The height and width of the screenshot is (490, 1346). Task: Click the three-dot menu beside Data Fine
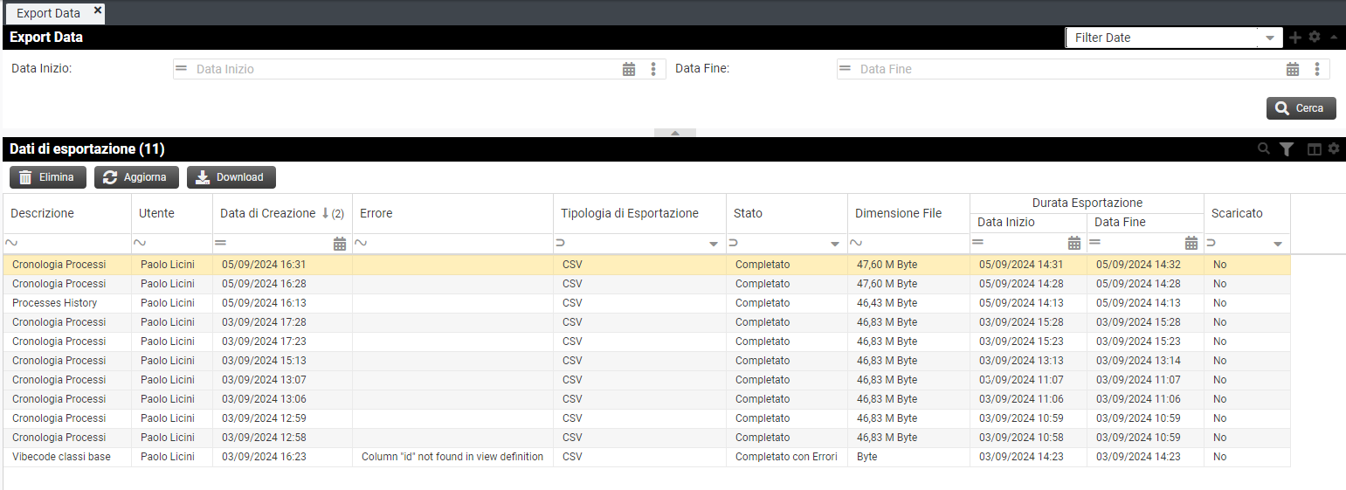[1316, 69]
